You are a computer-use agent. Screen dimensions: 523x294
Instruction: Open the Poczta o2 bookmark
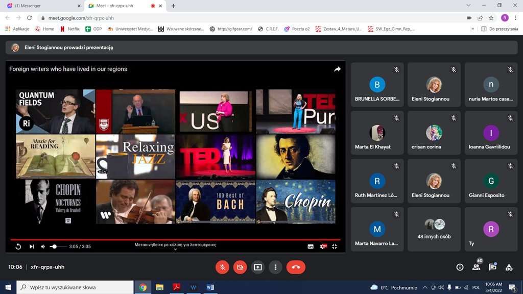pyautogui.click(x=297, y=29)
